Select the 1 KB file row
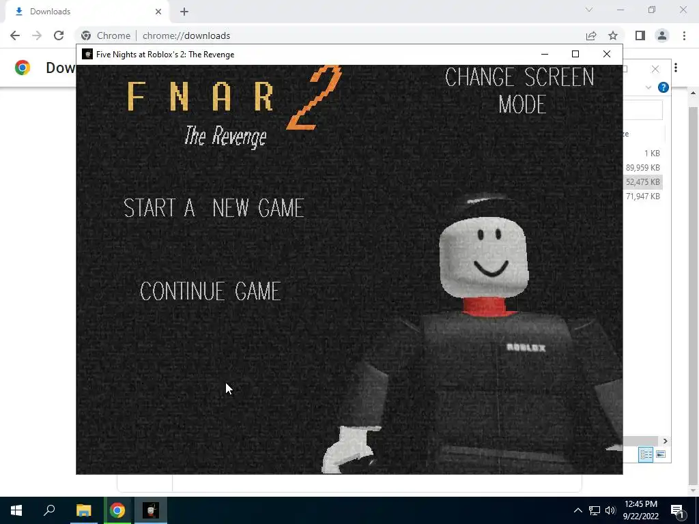 (x=642, y=154)
